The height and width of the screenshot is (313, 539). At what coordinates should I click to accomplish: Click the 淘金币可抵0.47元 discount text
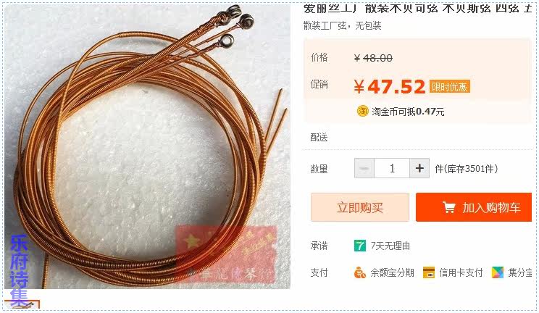(x=408, y=112)
